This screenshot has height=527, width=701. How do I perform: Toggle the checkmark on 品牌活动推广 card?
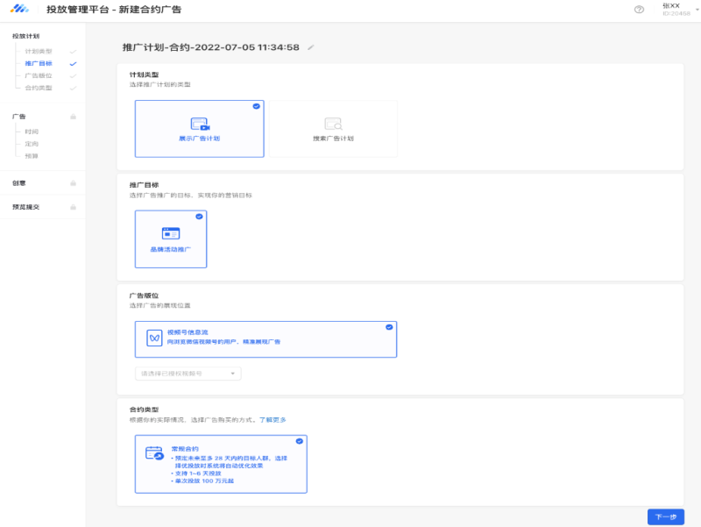[199, 216]
